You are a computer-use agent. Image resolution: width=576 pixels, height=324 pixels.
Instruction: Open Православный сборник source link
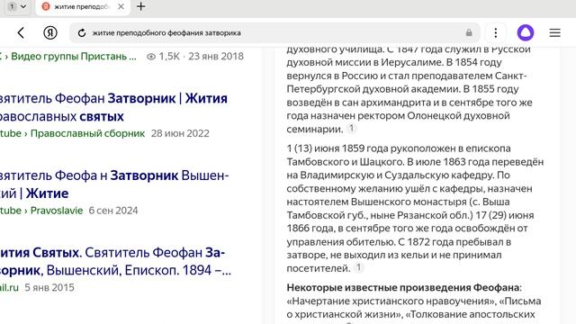[x=87, y=133]
